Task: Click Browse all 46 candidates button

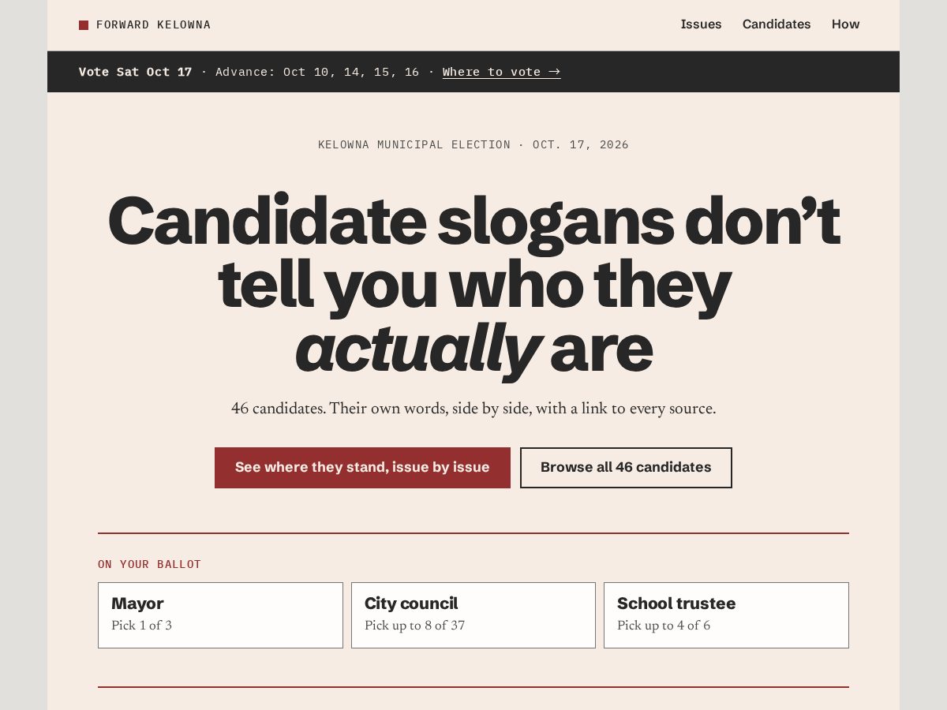Action: tap(626, 468)
